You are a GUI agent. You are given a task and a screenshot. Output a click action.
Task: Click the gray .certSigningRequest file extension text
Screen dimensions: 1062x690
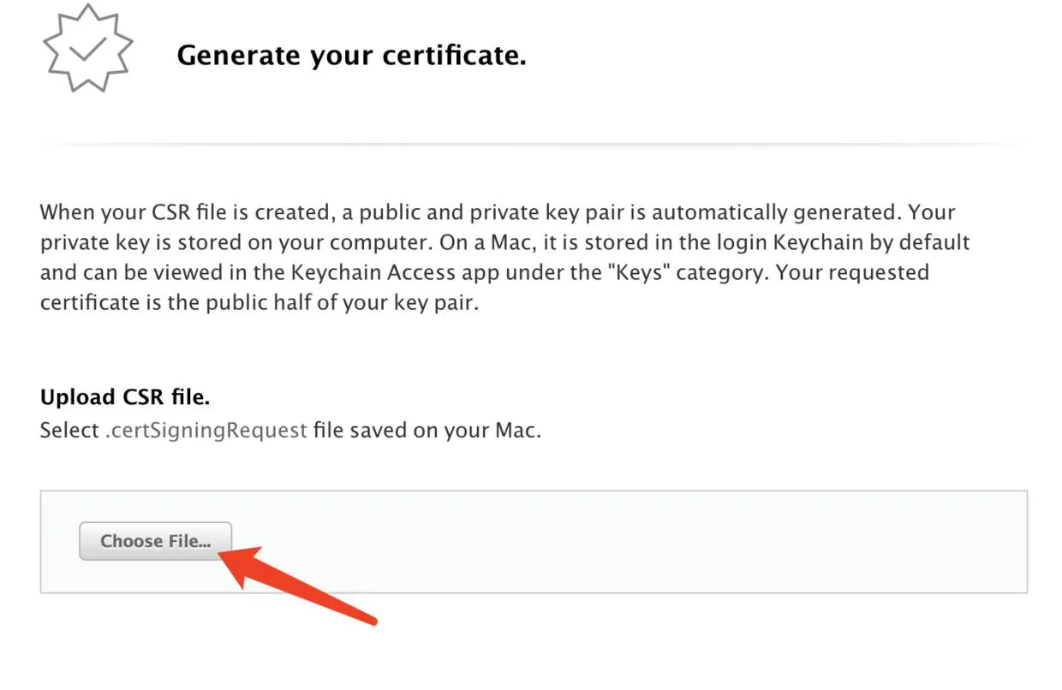coord(206,430)
